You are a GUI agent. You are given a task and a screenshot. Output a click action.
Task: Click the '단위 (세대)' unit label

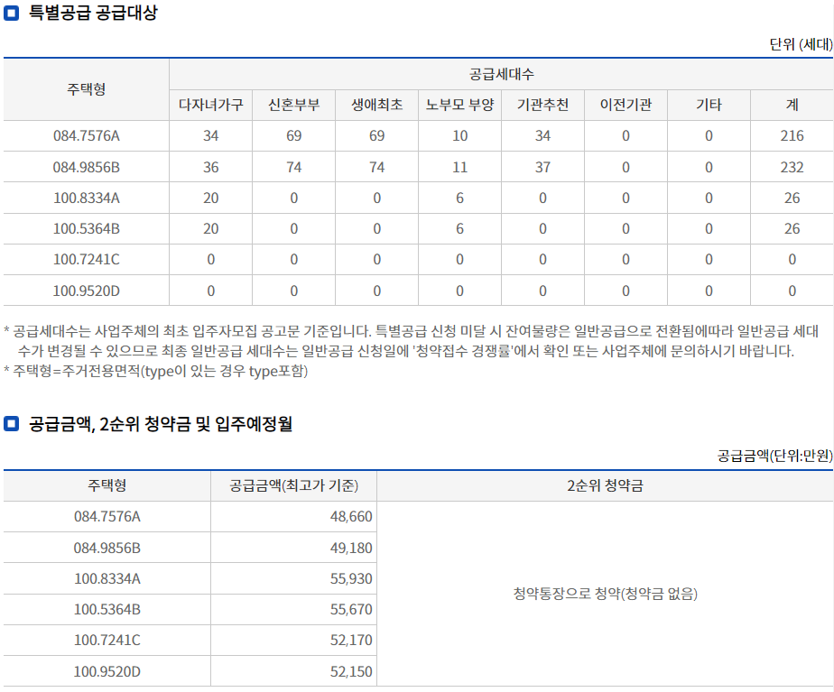(x=801, y=44)
